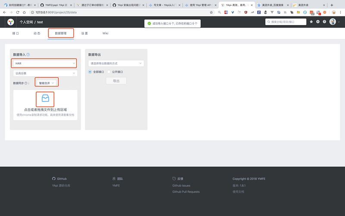Image resolution: width=345 pixels, height=216 pixels.
Task: Click the user avatar in the header
Action: click(x=332, y=22)
